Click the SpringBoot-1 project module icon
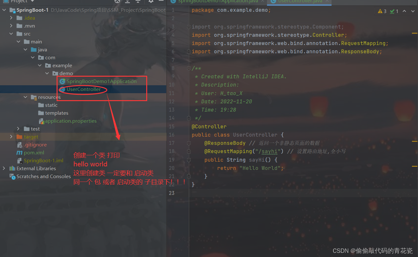 click(x=12, y=10)
